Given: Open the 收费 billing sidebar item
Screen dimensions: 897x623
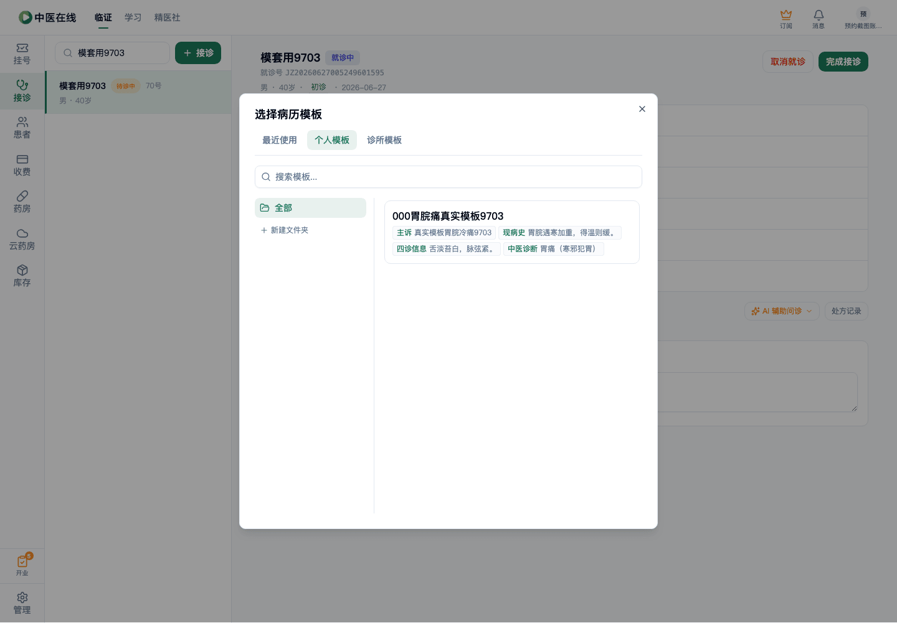Looking at the screenshot, I should pos(22,165).
